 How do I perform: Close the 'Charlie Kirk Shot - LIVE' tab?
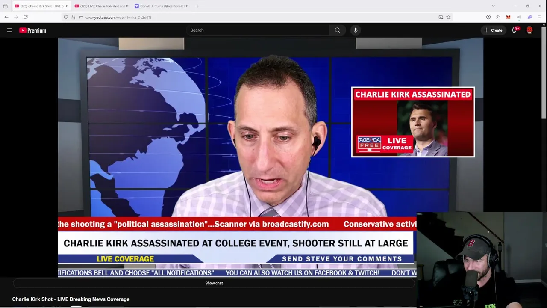(67, 6)
